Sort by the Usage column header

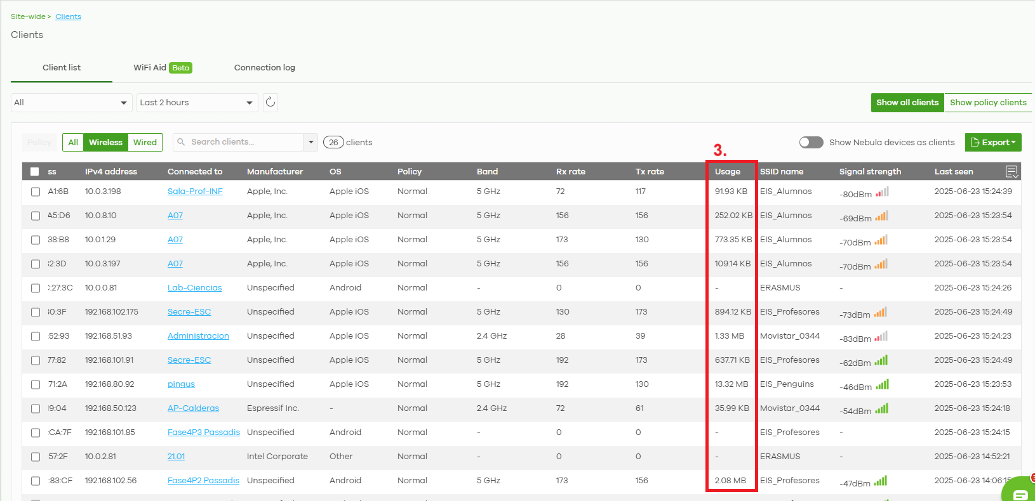(728, 171)
